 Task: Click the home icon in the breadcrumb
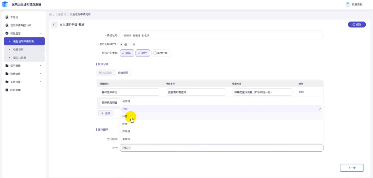click(51, 14)
